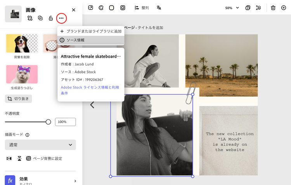
Task: Select ブランドまたはライブラリに追加 menu item
Action: [91, 31]
